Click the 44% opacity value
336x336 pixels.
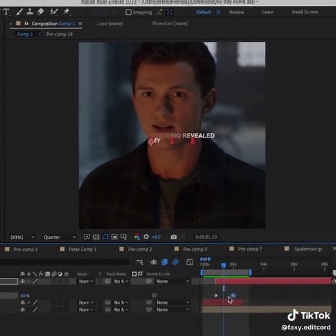pos(25,295)
